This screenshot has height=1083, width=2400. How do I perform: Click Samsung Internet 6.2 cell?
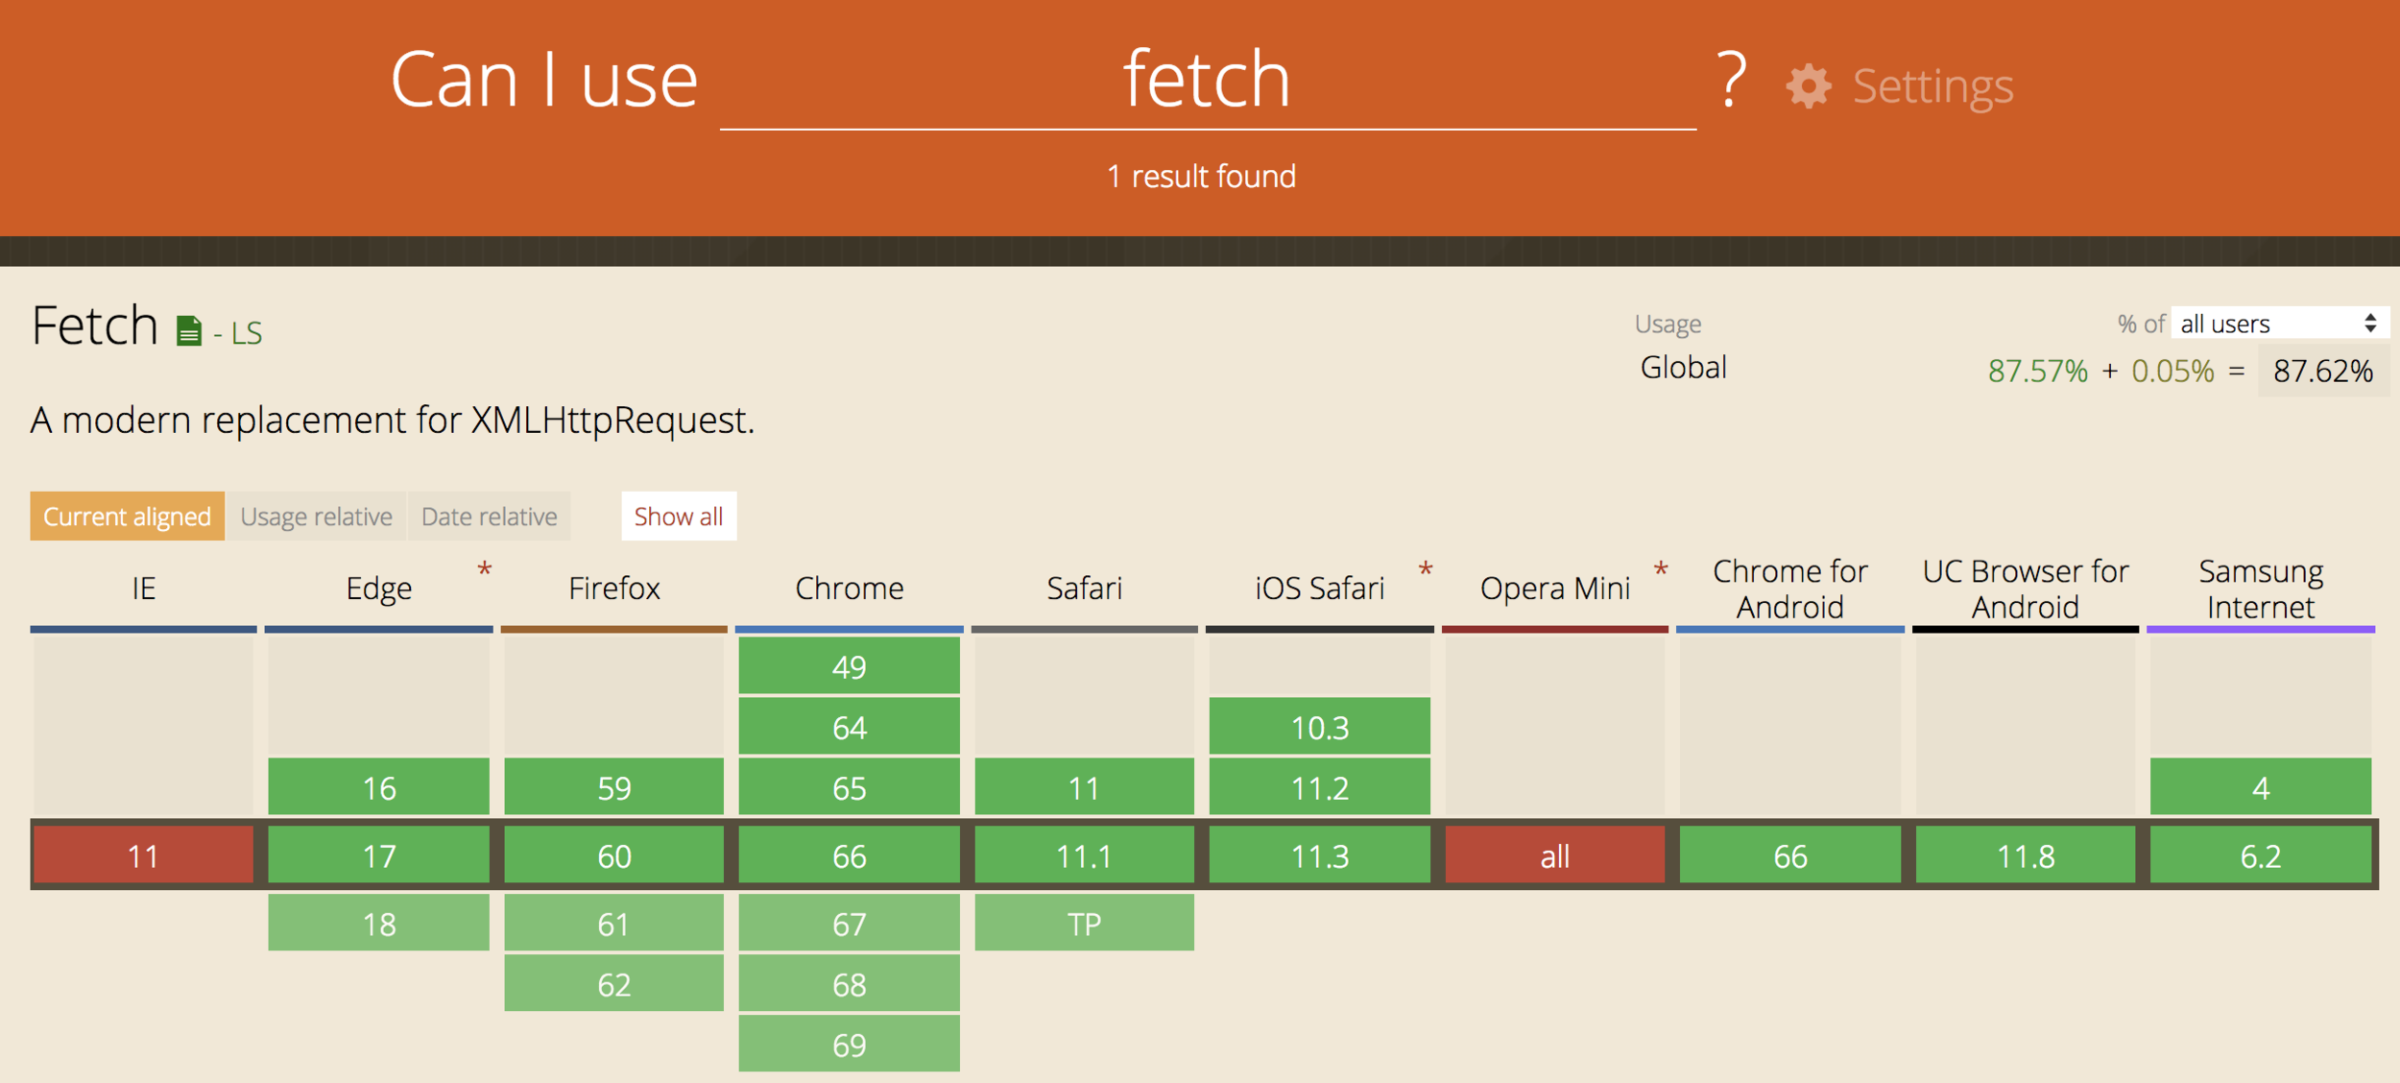pos(2260,855)
